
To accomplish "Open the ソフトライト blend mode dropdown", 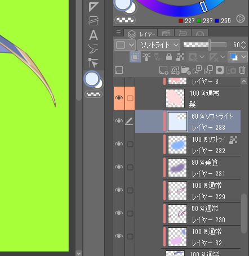I will 159,45.
